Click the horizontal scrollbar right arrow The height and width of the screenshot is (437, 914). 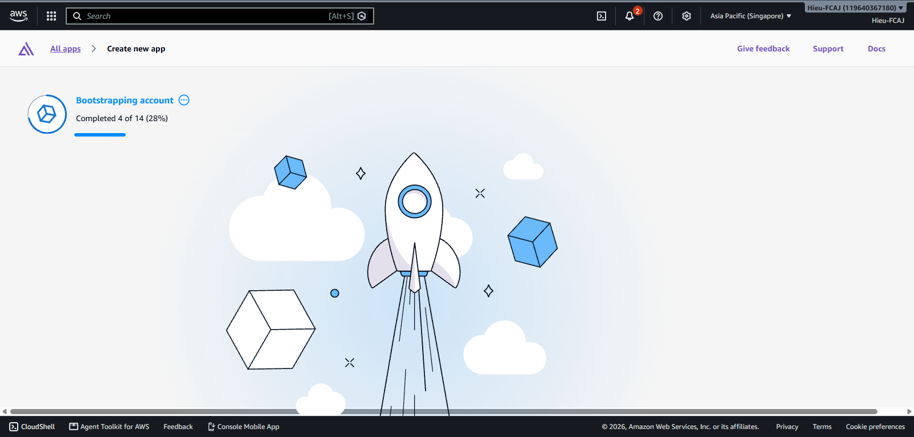pos(909,411)
